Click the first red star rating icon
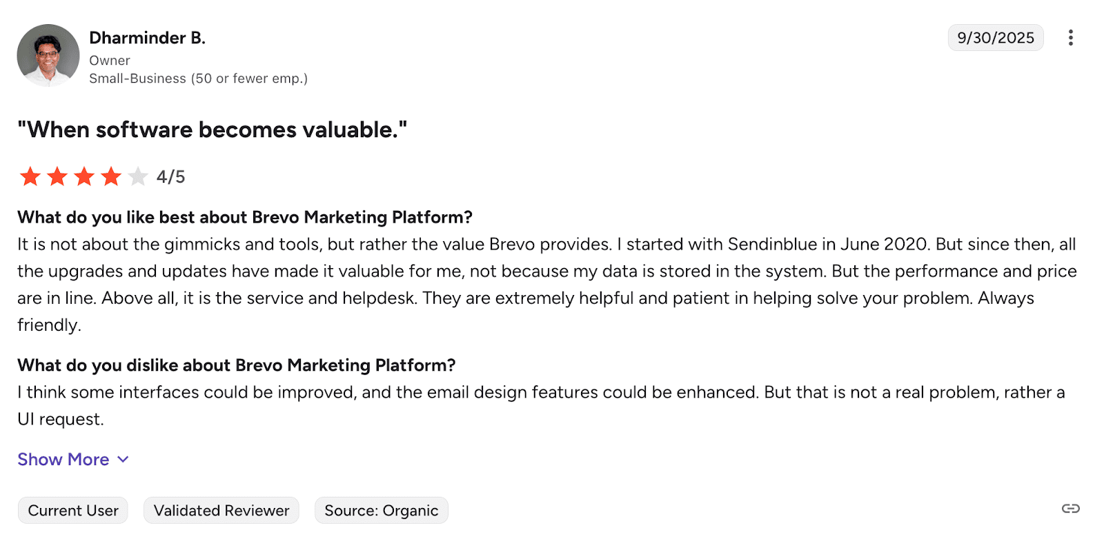Image resolution: width=1104 pixels, height=550 pixels. [x=30, y=176]
